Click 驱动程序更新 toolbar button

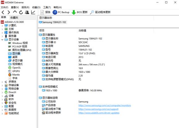click(x=100, y=12)
